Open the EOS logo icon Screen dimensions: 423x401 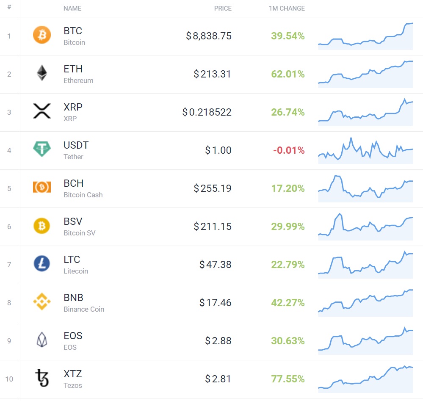pyautogui.click(x=42, y=340)
